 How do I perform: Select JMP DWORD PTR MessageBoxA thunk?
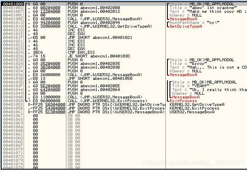coord(116,112)
